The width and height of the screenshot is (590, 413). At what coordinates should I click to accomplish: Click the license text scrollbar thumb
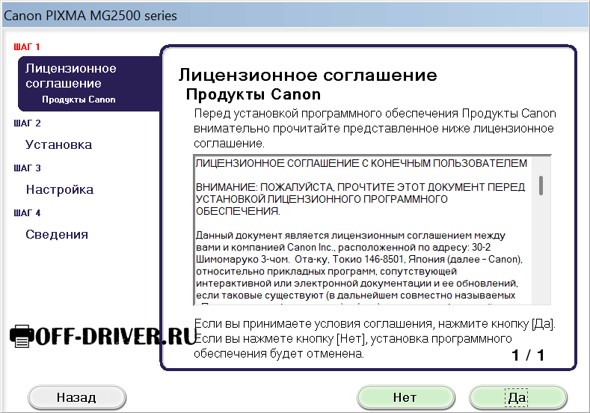tap(541, 186)
